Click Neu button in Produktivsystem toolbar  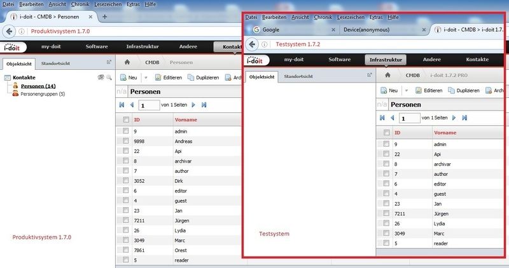click(129, 77)
